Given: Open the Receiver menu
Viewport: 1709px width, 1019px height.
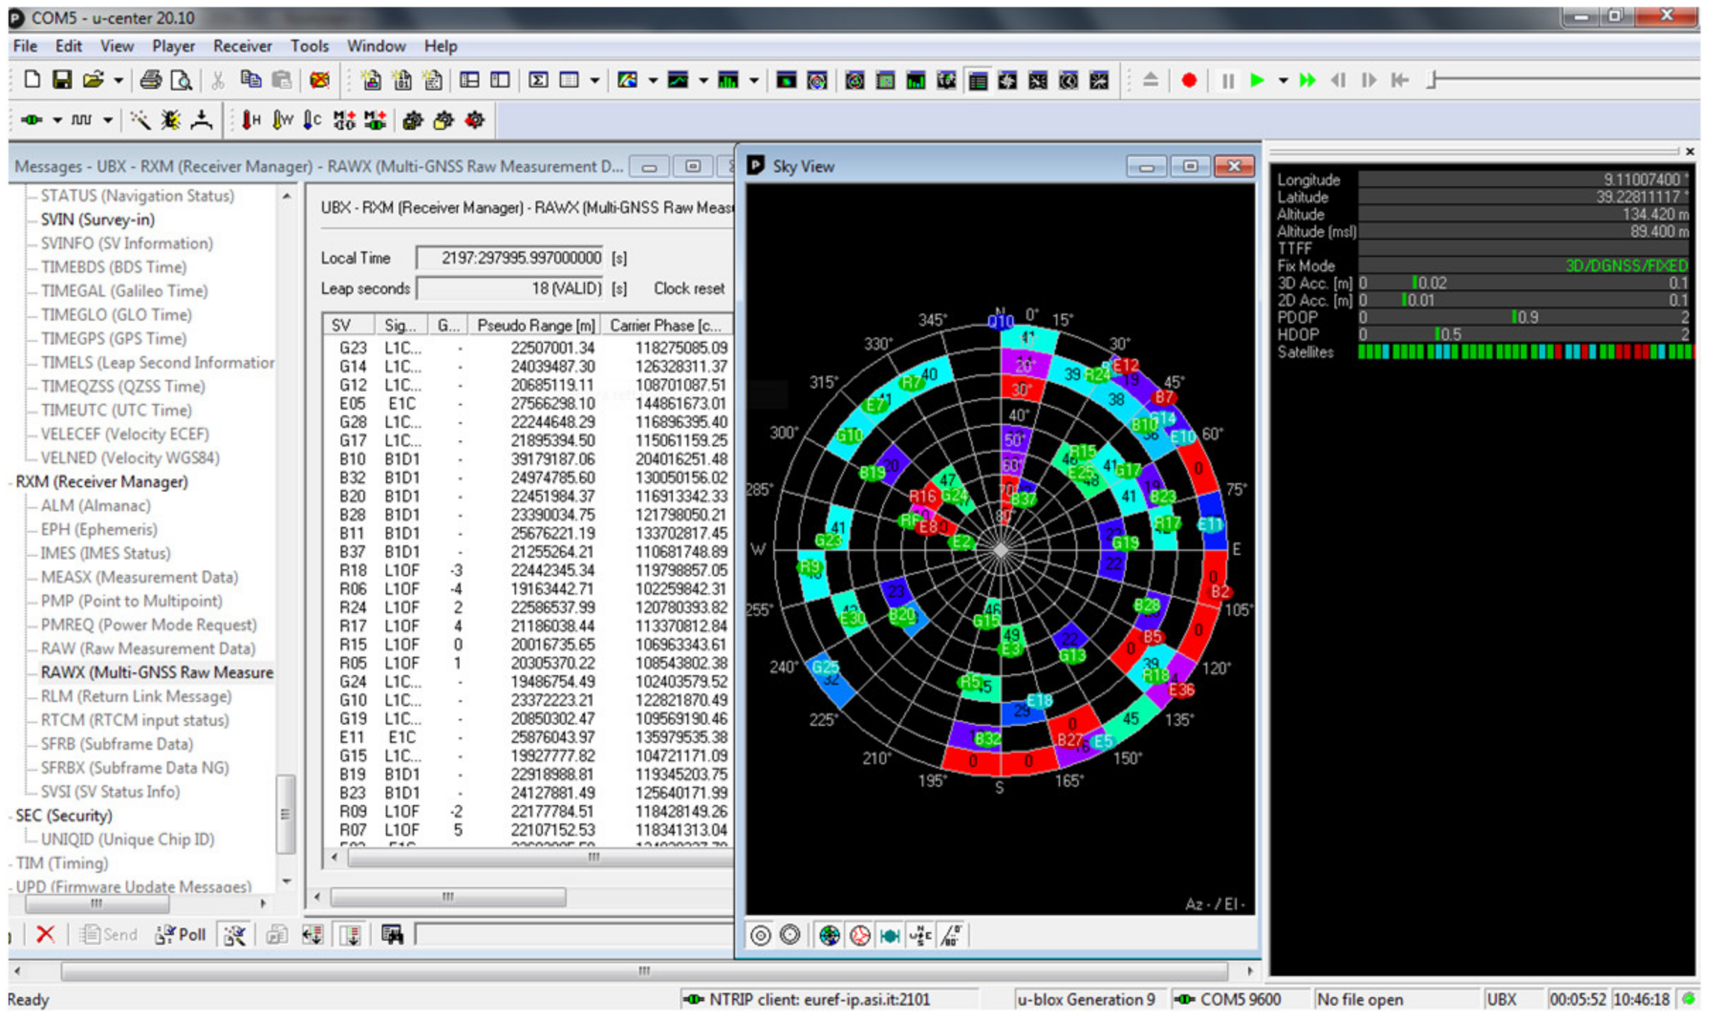Looking at the screenshot, I should [242, 47].
